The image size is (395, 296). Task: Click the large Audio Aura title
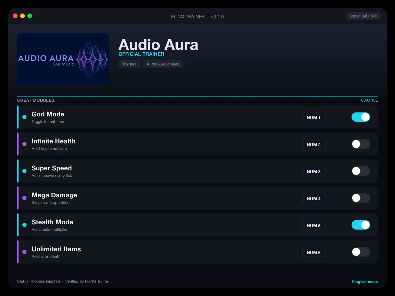(158, 45)
